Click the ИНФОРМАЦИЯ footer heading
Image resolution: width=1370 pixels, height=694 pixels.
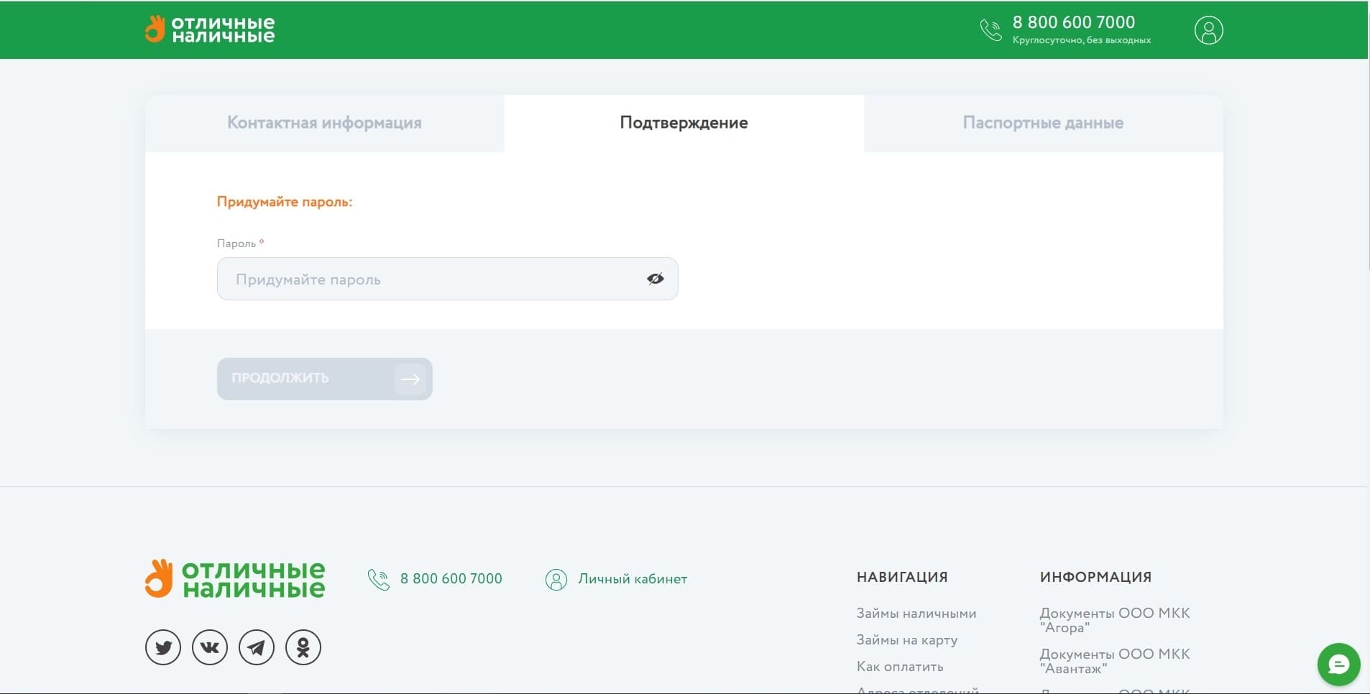click(1095, 577)
